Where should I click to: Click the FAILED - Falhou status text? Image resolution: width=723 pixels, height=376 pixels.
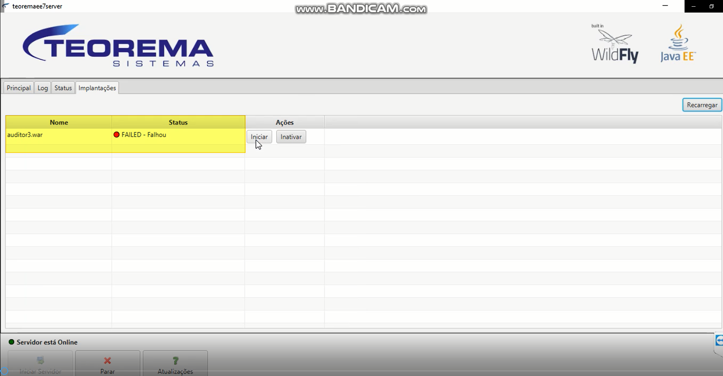pos(144,135)
